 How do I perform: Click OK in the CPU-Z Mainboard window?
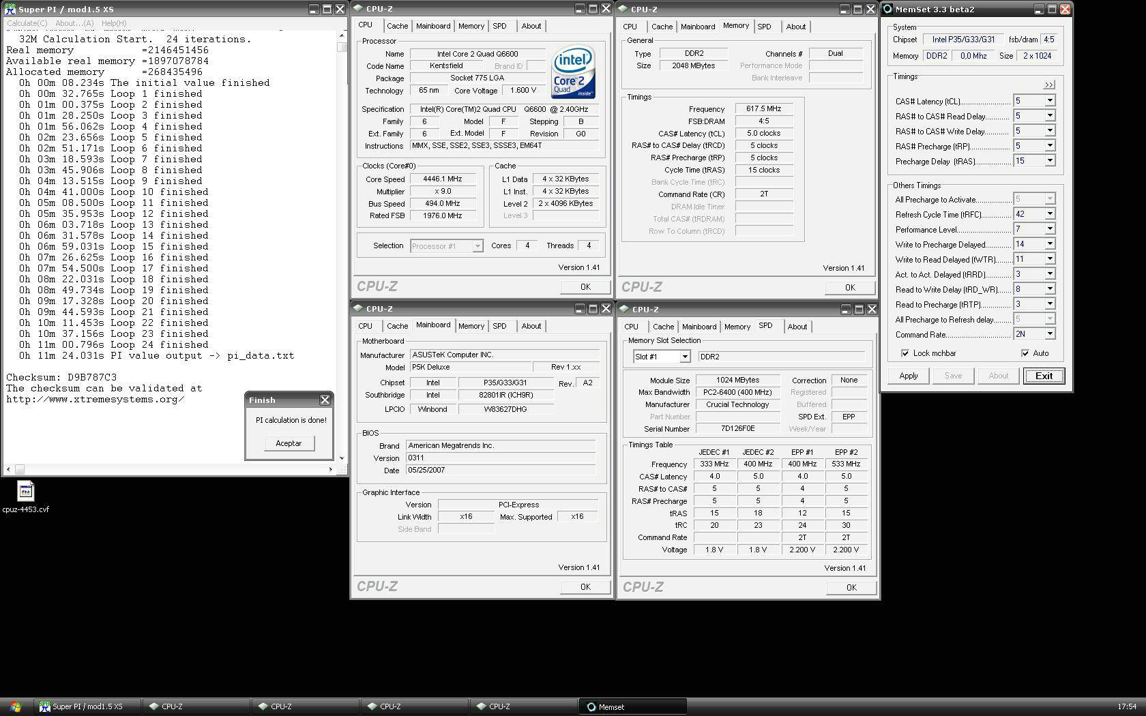pos(585,586)
